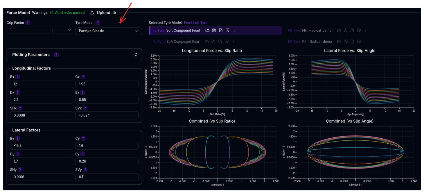Click the help icon next to Grip Factor
The width and height of the screenshot is (424, 193).
tap(28, 23)
